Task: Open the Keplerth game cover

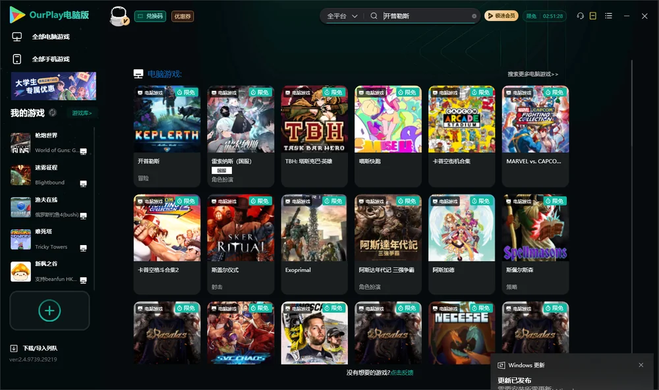Action: tap(167, 119)
